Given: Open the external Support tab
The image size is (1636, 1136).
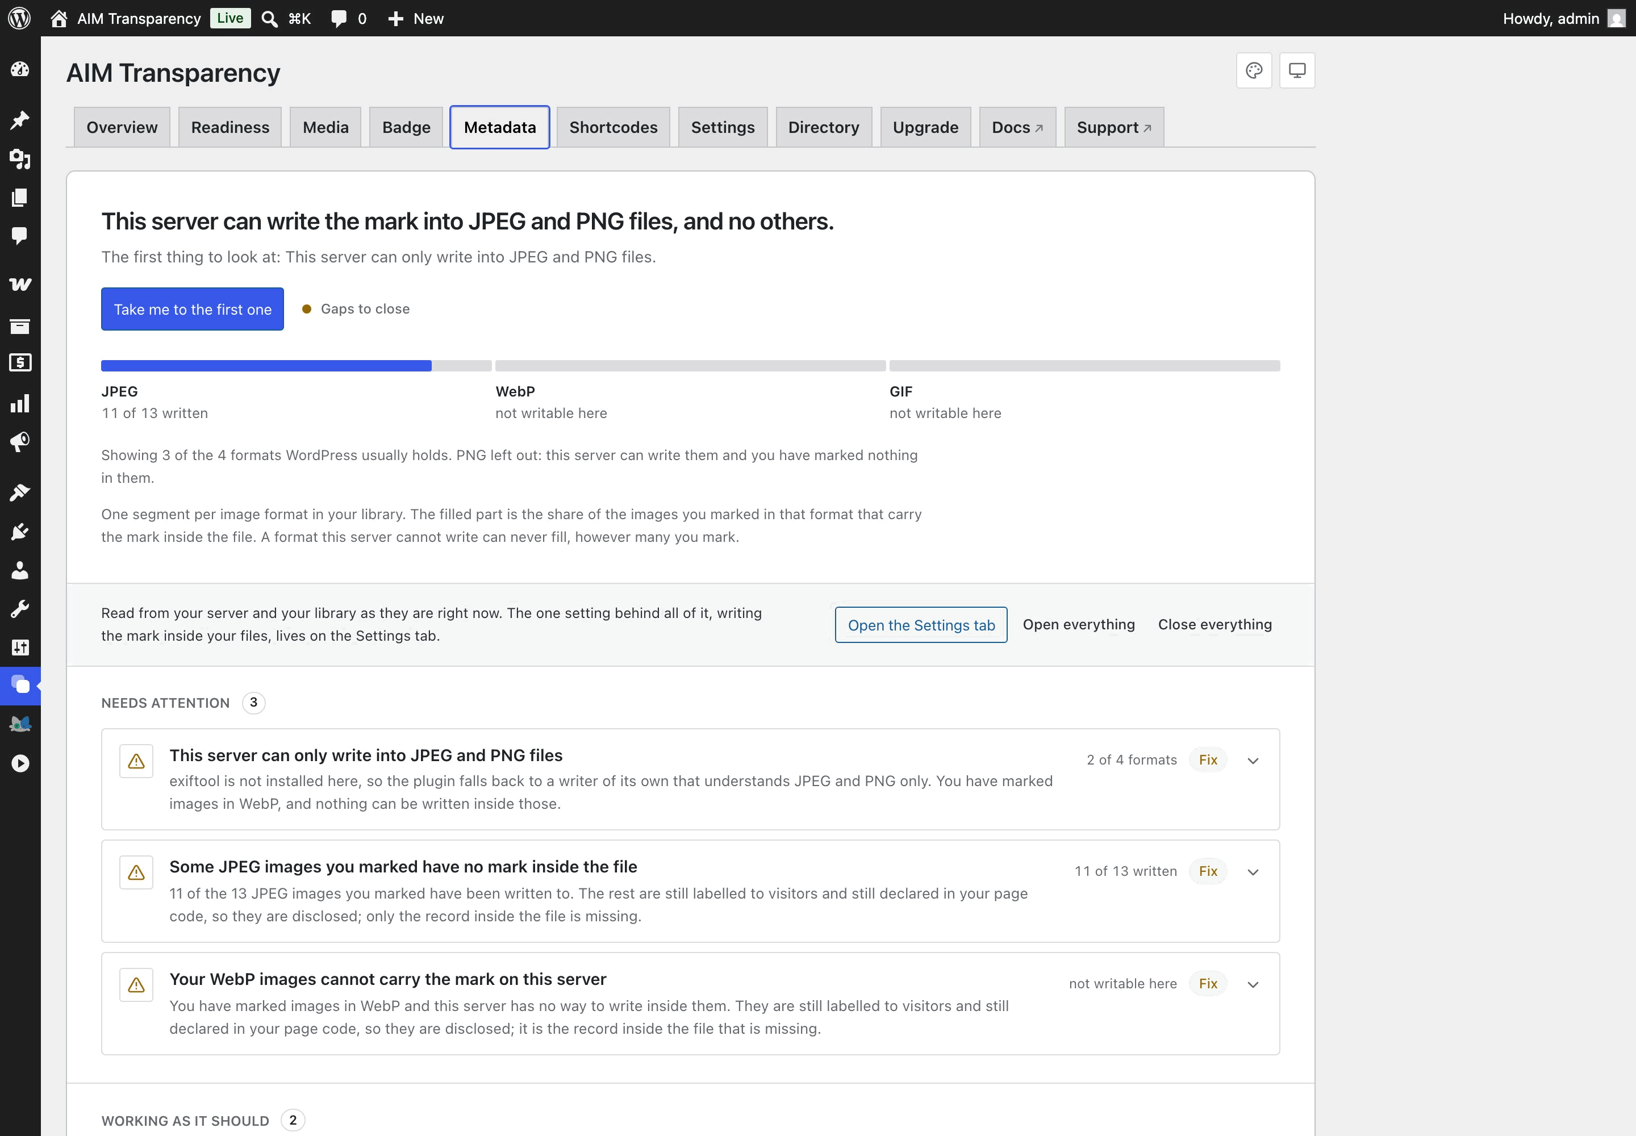Looking at the screenshot, I should click(1114, 127).
